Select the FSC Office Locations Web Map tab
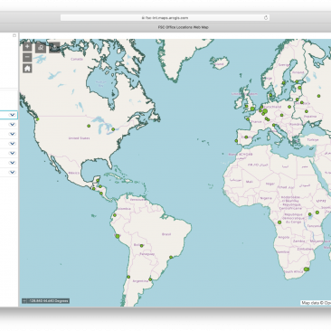Image resolution: width=331 pixels, height=331 pixels. 183,27
